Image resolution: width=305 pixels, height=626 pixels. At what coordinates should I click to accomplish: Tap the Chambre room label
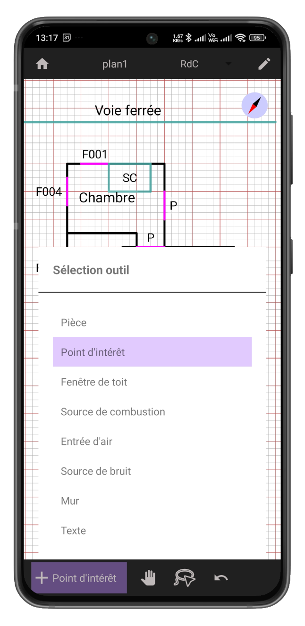click(x=107, y=198)
